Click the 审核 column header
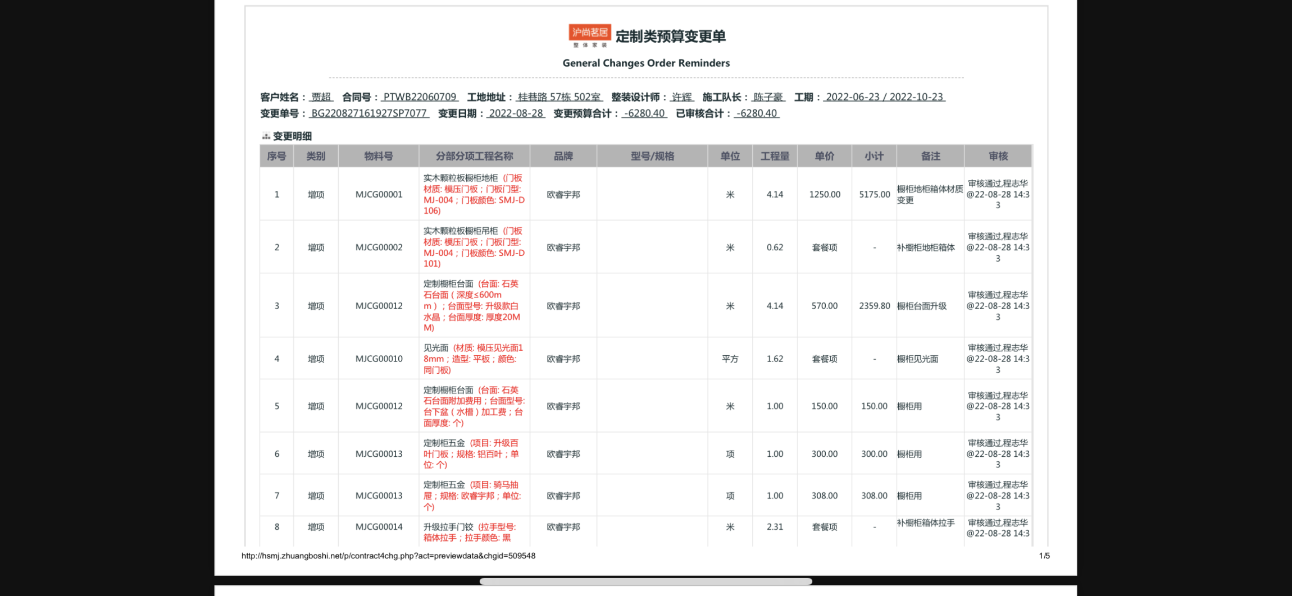Image resolution: width=1292 pixels, height=596 pixels. pyautogui.click(x=998, y=156)
